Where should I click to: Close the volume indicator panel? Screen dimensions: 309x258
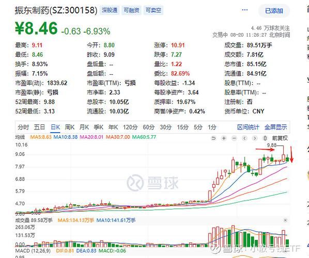pyautogui.click(x=285, y=220)
